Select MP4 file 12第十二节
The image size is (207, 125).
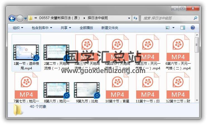[x=178, y=87]
